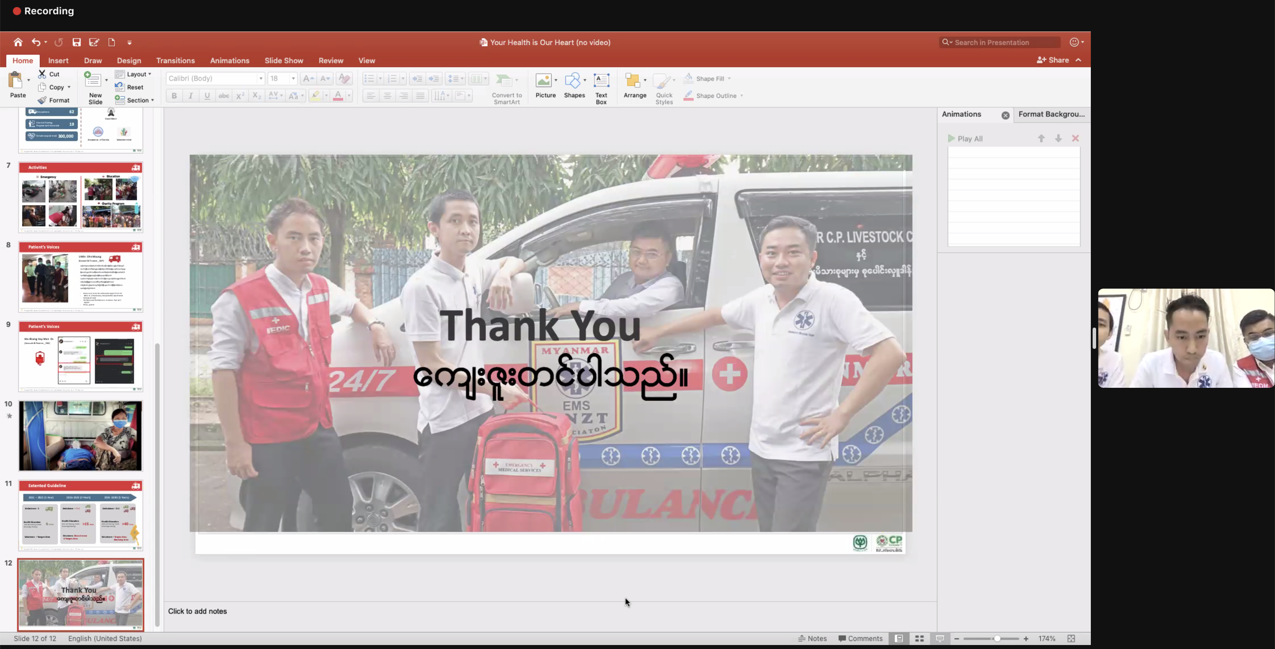Expand the font name Calibri combo box
The height and width of the screenshot is (649, 1275).
[260, 79]
